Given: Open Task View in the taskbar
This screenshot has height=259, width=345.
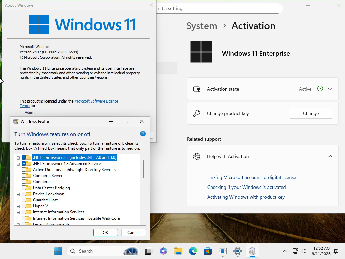Looking at the screenshot, I should (x=148, y=251).
